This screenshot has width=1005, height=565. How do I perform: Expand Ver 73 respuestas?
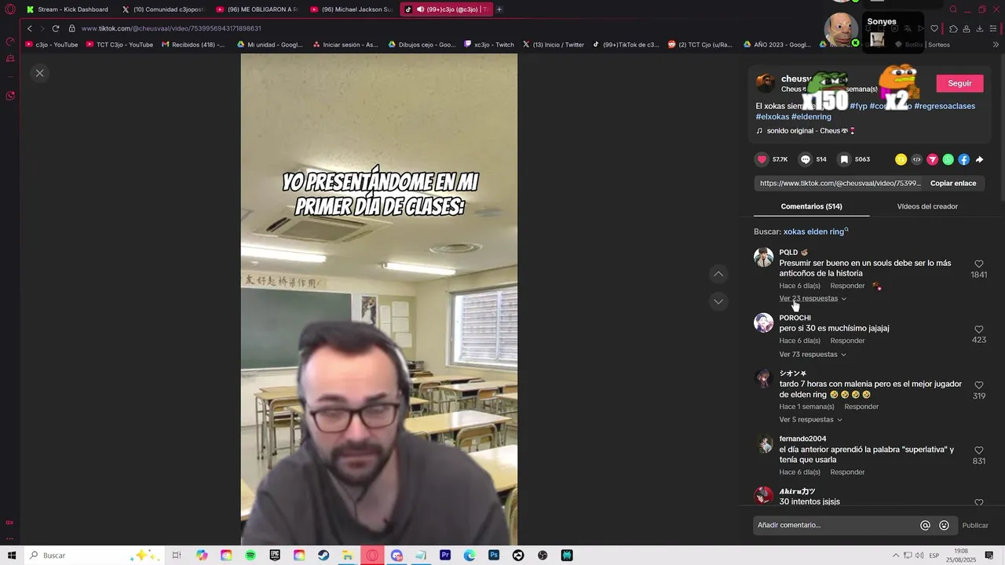(x=813, y=354)
